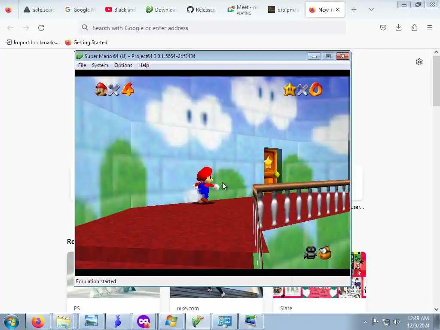Switch to the Google Maps browser tab
The image size is (440, 330).
point(80,9)
